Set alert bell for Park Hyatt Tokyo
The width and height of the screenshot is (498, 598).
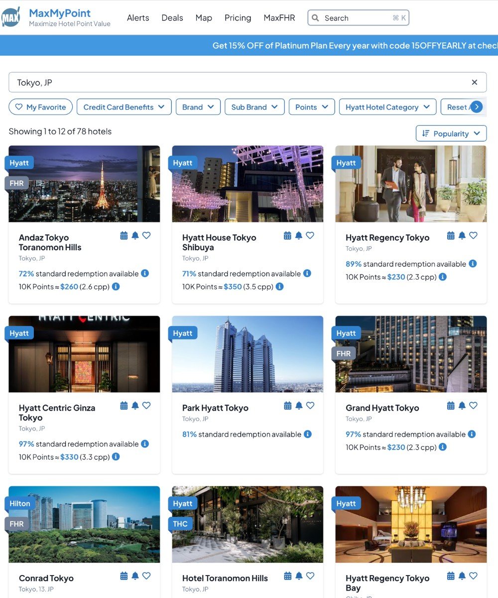point(299,406)
